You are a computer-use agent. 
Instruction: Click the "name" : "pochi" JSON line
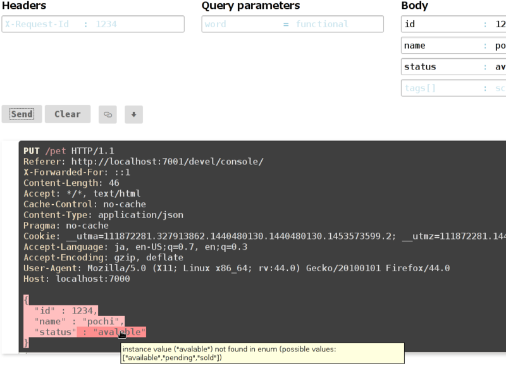click(x=79, y=321)
